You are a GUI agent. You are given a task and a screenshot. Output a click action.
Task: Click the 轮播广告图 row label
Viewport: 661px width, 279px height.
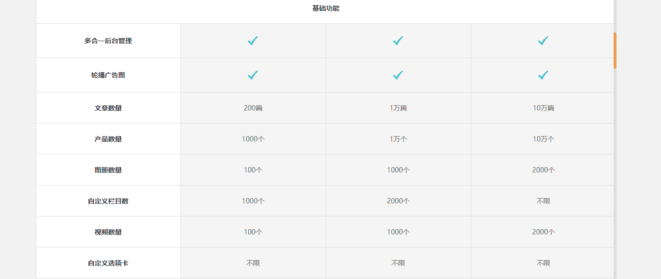(108, 75)
